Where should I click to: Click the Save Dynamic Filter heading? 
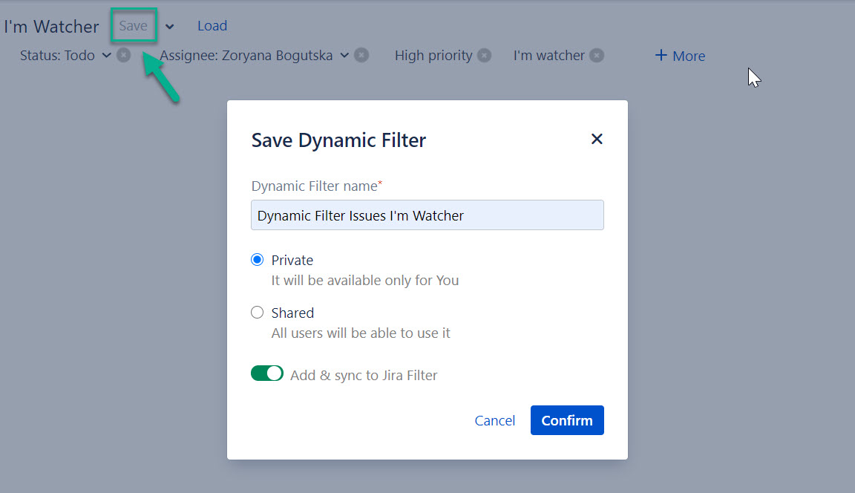pos(338,140)
